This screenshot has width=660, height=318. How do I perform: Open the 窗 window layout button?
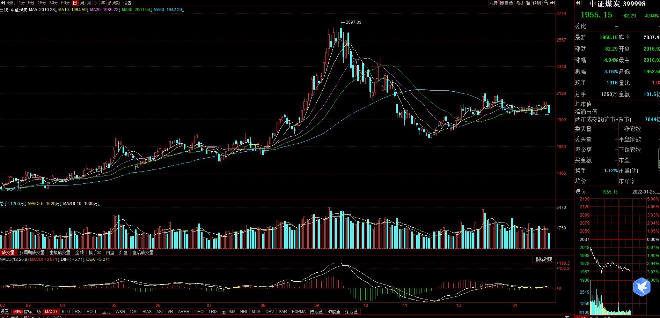click(528, 3)
